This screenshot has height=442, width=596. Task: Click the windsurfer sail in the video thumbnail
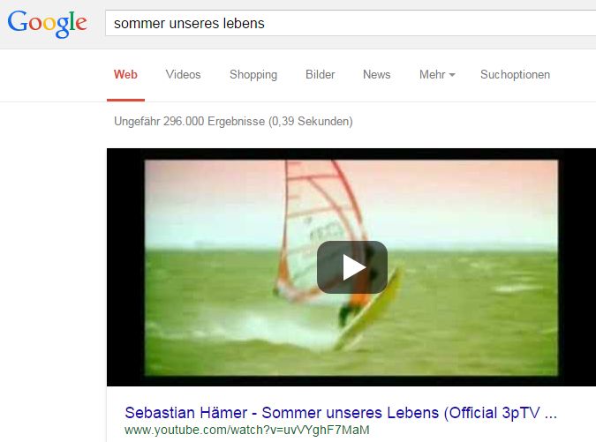pos(320,228)
